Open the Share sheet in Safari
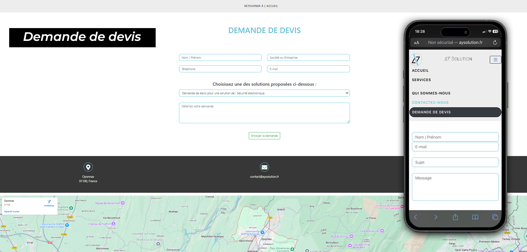The image size is (527, 252). click(x=455, y=217)
